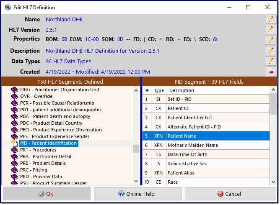Click the HL7 application icon in title bar
The image size is (280, 205).
click(8, 7)
